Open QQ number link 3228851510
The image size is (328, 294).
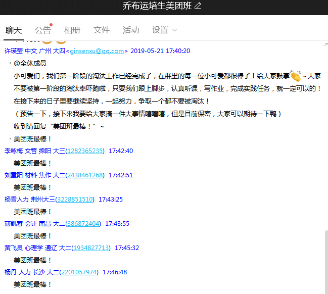pos(75,199)
